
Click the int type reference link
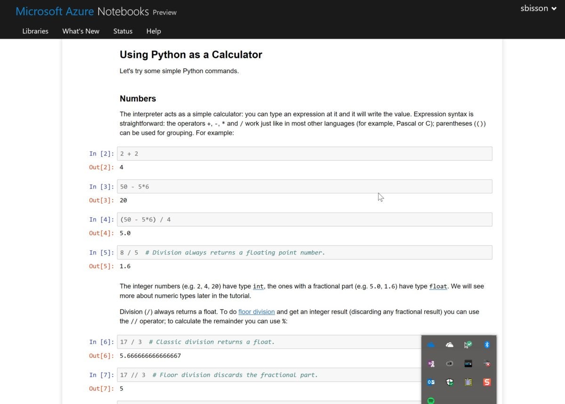[x=258, y=286]
